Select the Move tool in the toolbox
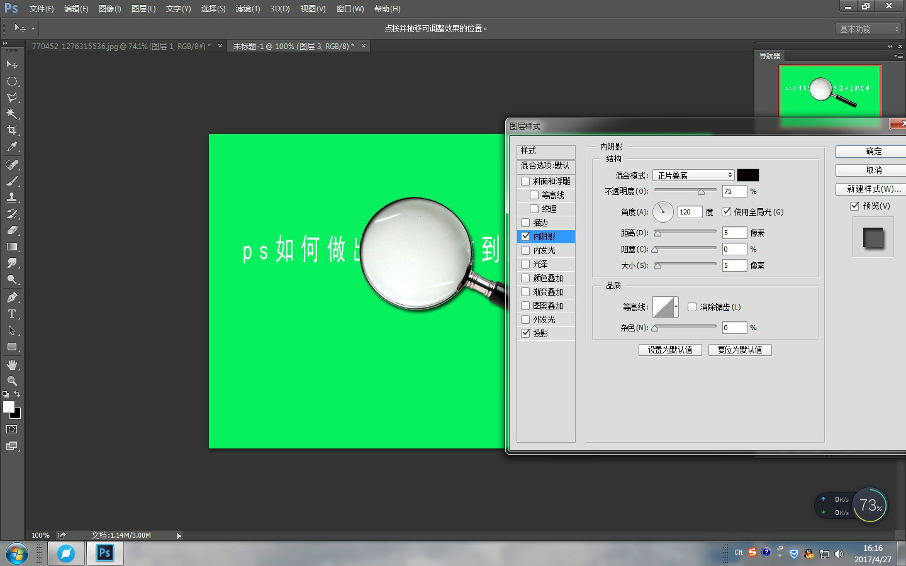The height and width of the screenshot is (566, 906). (x=12, y=64)
